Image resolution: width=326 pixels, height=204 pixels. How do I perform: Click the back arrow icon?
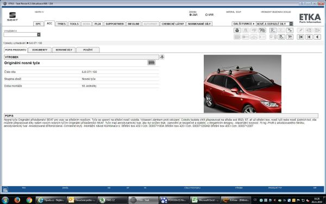point(317,37)
